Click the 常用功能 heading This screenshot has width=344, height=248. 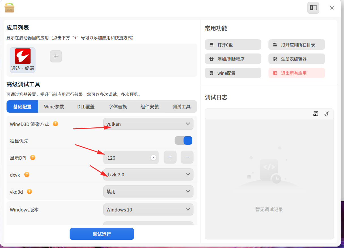(x=216, y=28)
